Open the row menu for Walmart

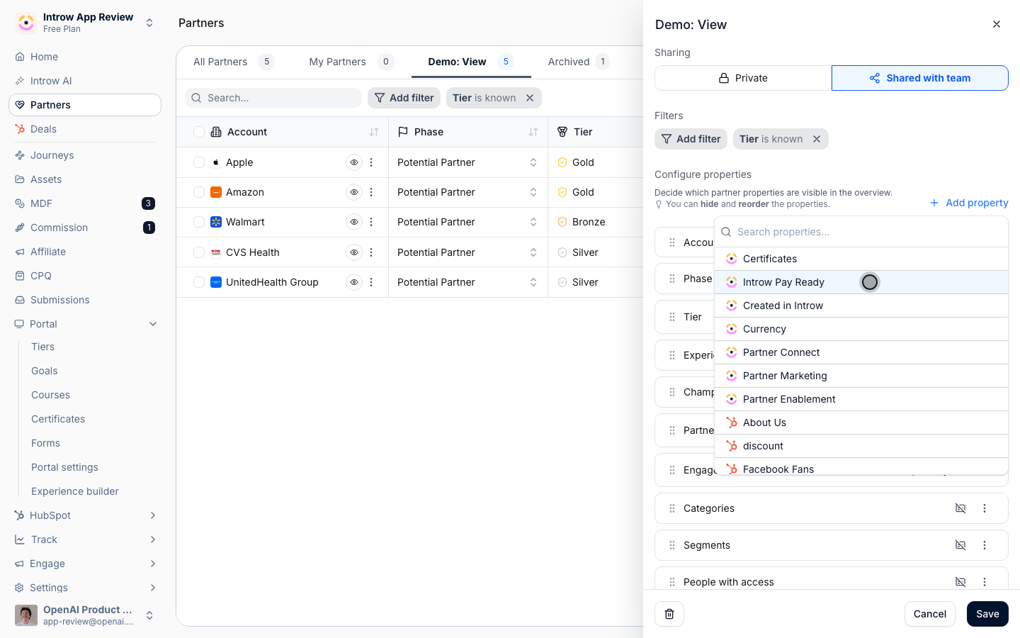tap(371, 222)
